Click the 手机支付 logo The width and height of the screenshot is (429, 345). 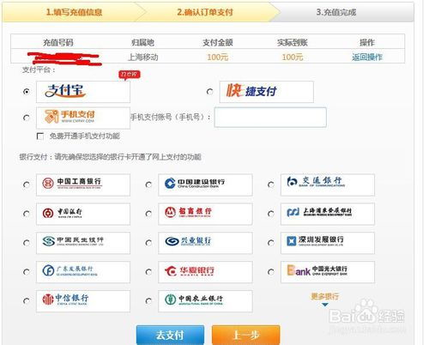[83, 118]
